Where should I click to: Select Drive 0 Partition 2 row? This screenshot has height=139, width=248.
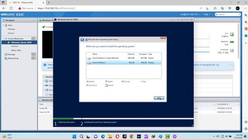click(124, 63)
